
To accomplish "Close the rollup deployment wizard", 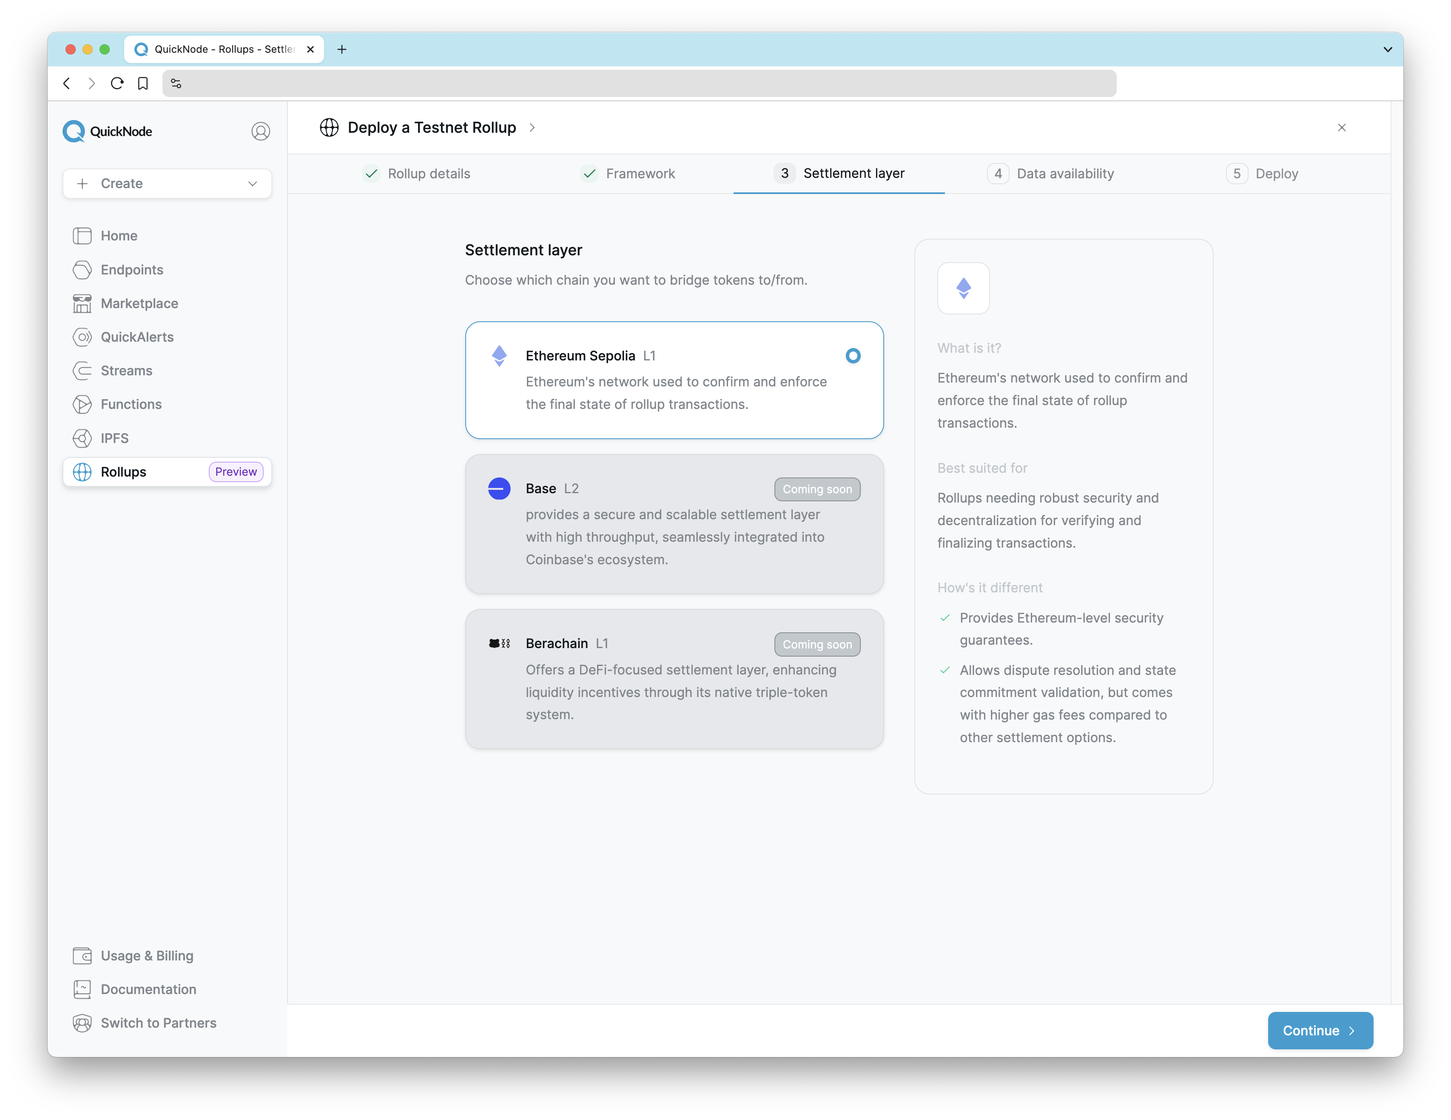I will click(1341, 127).
